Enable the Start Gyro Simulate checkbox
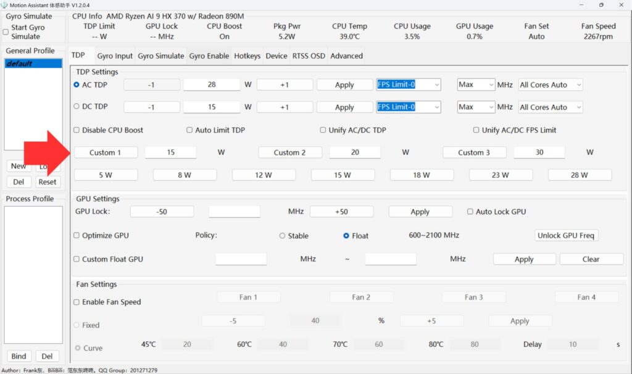The image size is (632, 374). point(6,32)
